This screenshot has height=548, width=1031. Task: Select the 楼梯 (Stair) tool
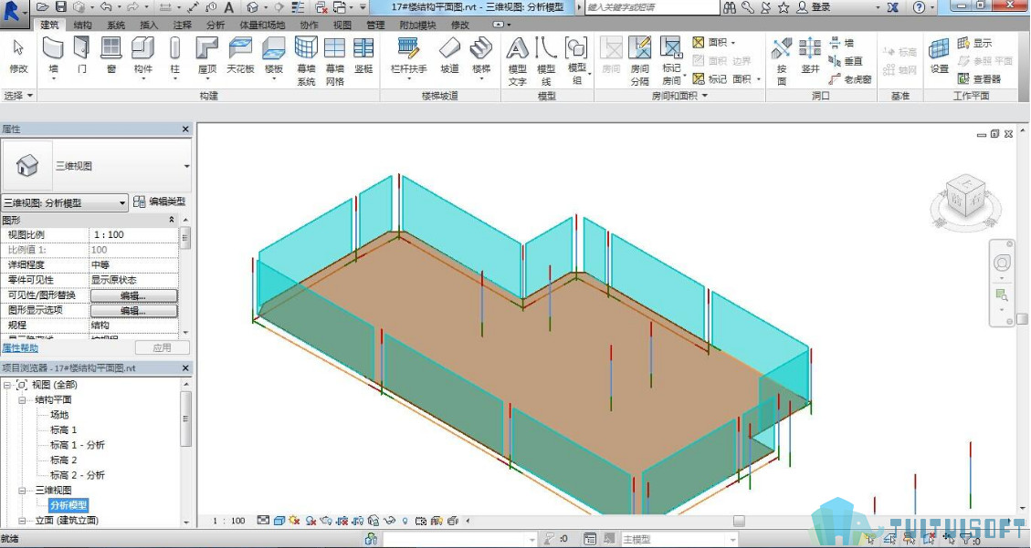481,57
